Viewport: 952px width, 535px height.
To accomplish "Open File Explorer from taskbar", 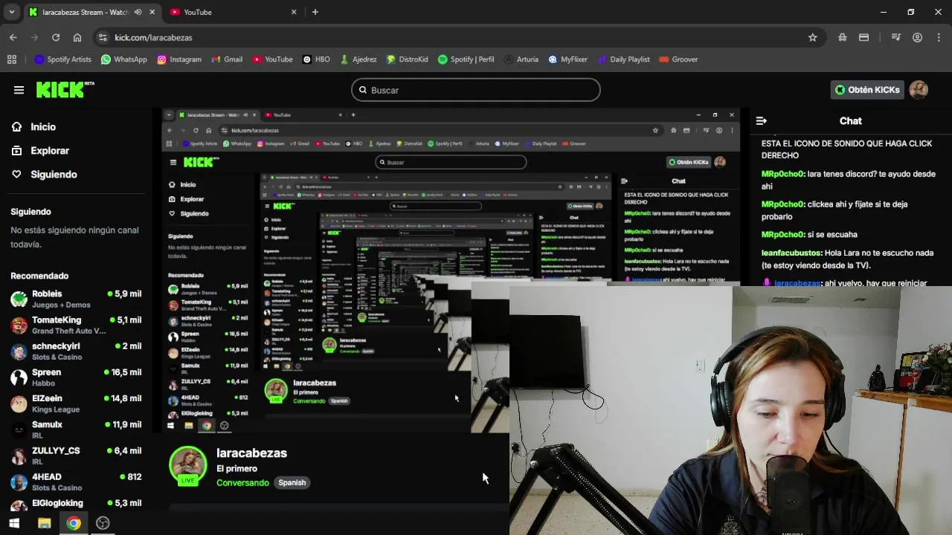I will click(44, 523).
